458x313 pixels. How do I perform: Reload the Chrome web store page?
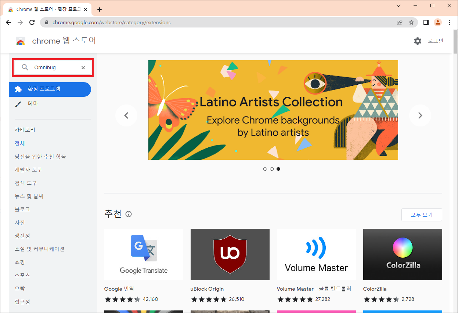point(32,22)
